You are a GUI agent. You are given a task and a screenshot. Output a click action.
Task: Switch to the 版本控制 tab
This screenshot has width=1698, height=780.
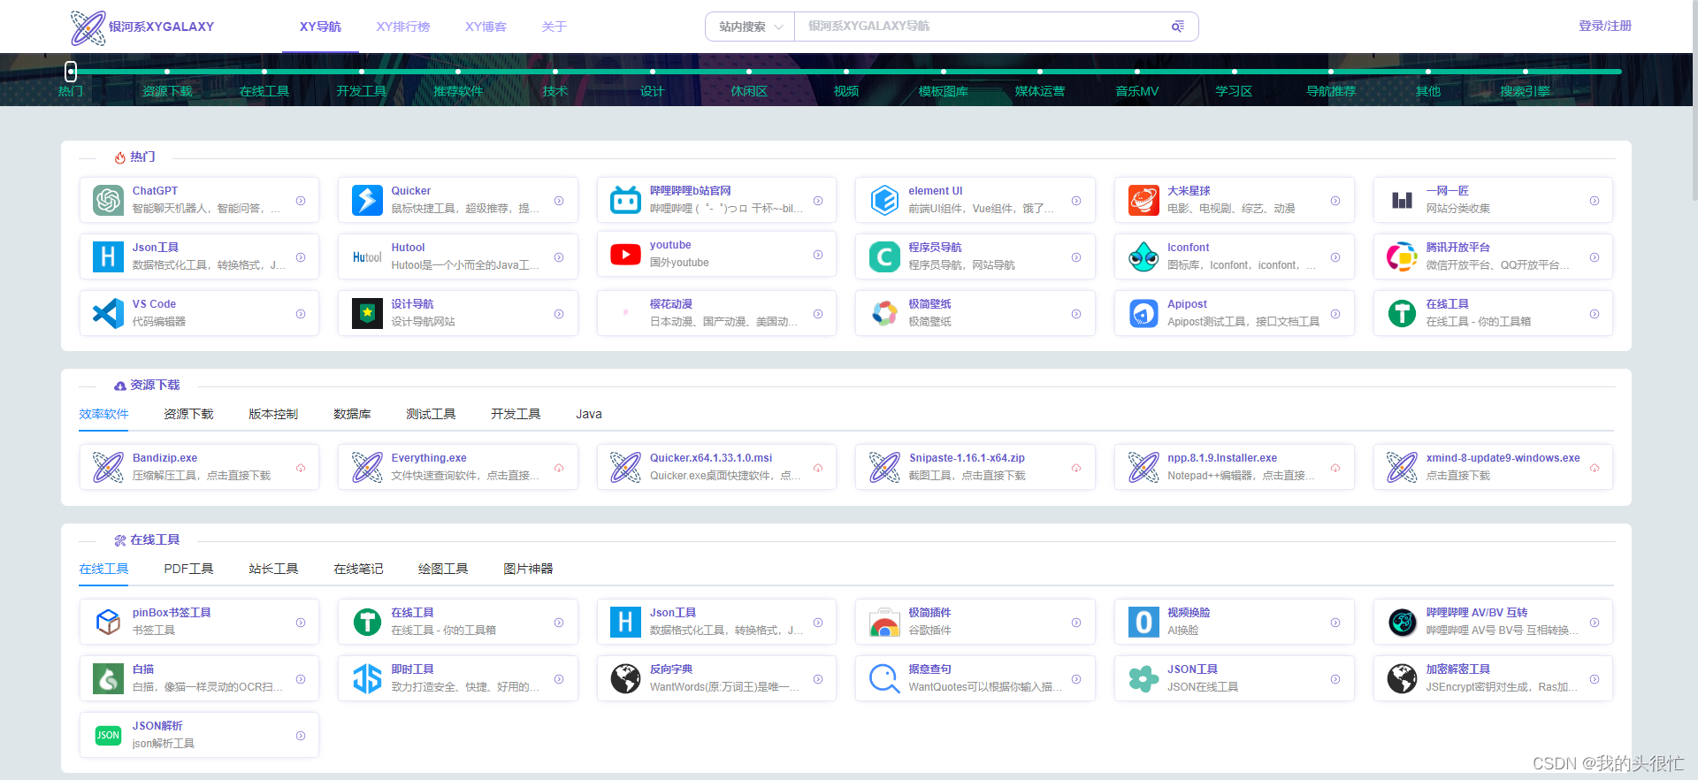273,414
